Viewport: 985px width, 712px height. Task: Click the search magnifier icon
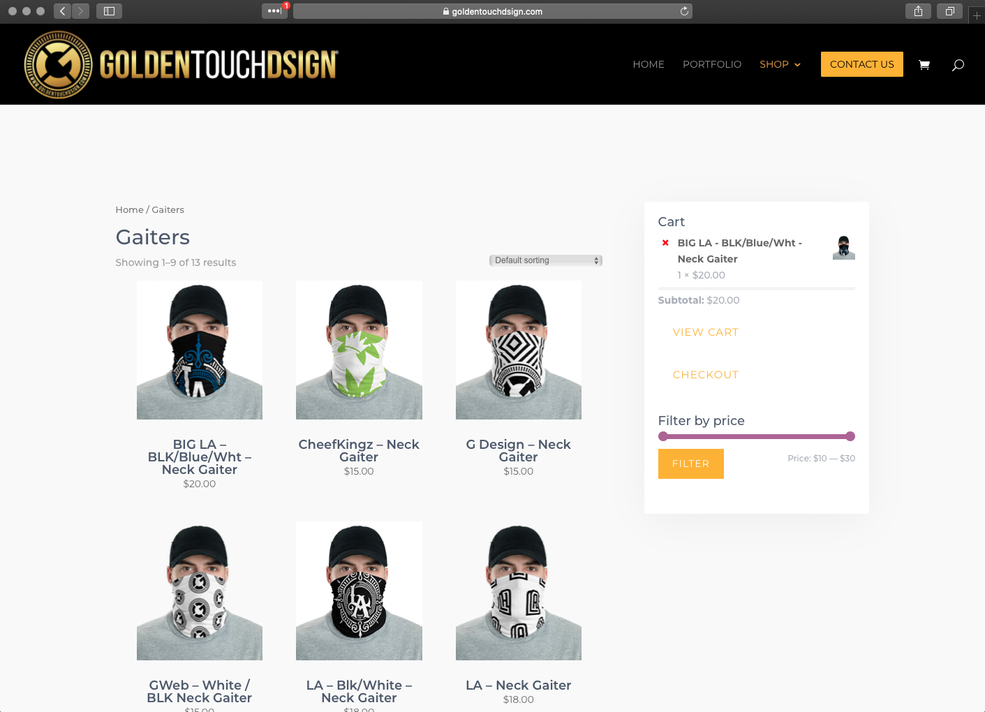pos(958,65)
